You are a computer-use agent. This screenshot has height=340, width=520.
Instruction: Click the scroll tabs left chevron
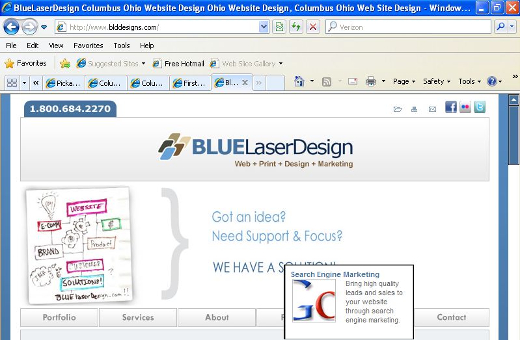[x=36, y=83]
